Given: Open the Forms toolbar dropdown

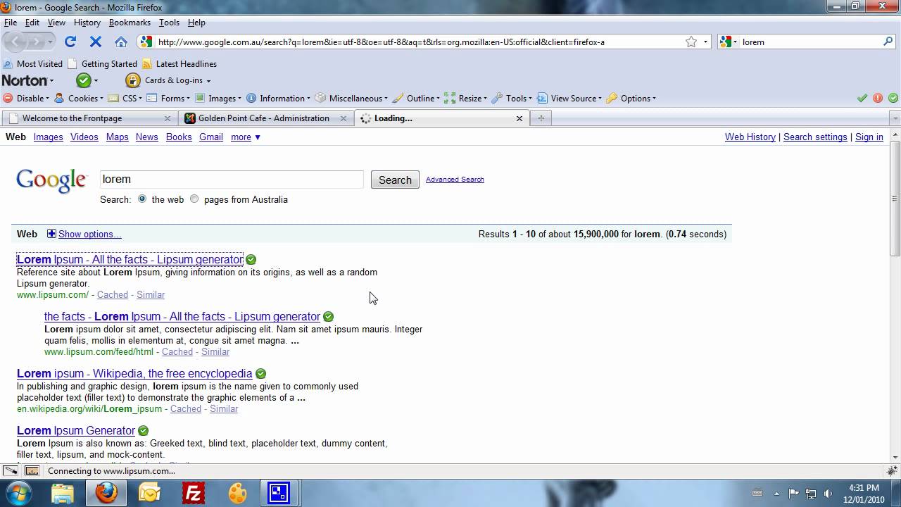Looking at the screenshot, I should pos(169,99).
